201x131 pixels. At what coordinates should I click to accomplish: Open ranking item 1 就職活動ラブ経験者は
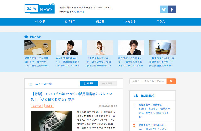click(x=154, y=111)
